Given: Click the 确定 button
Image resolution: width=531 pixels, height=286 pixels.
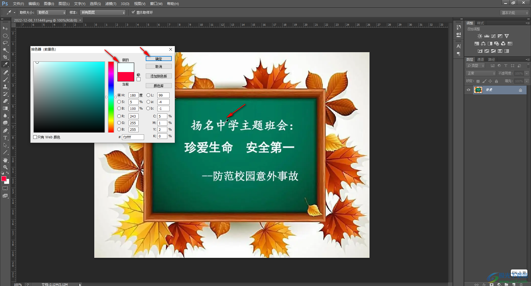Looking at the screenshot, I should pos(159,59).
